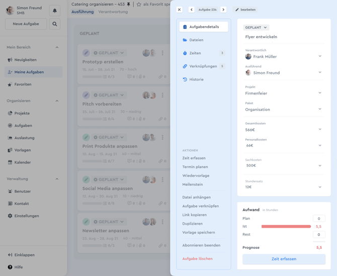Close the task detail panel

pyautogui.click(x=179, y=10)
